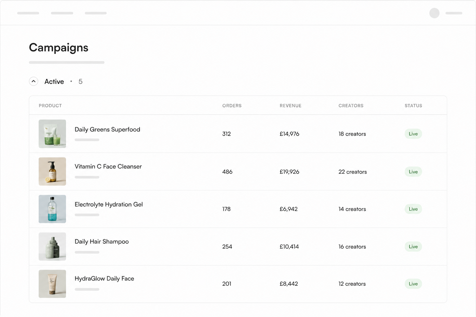
Task: Click the Live badge for Vitamin C Face Cleanser
Action: point(413,172)
